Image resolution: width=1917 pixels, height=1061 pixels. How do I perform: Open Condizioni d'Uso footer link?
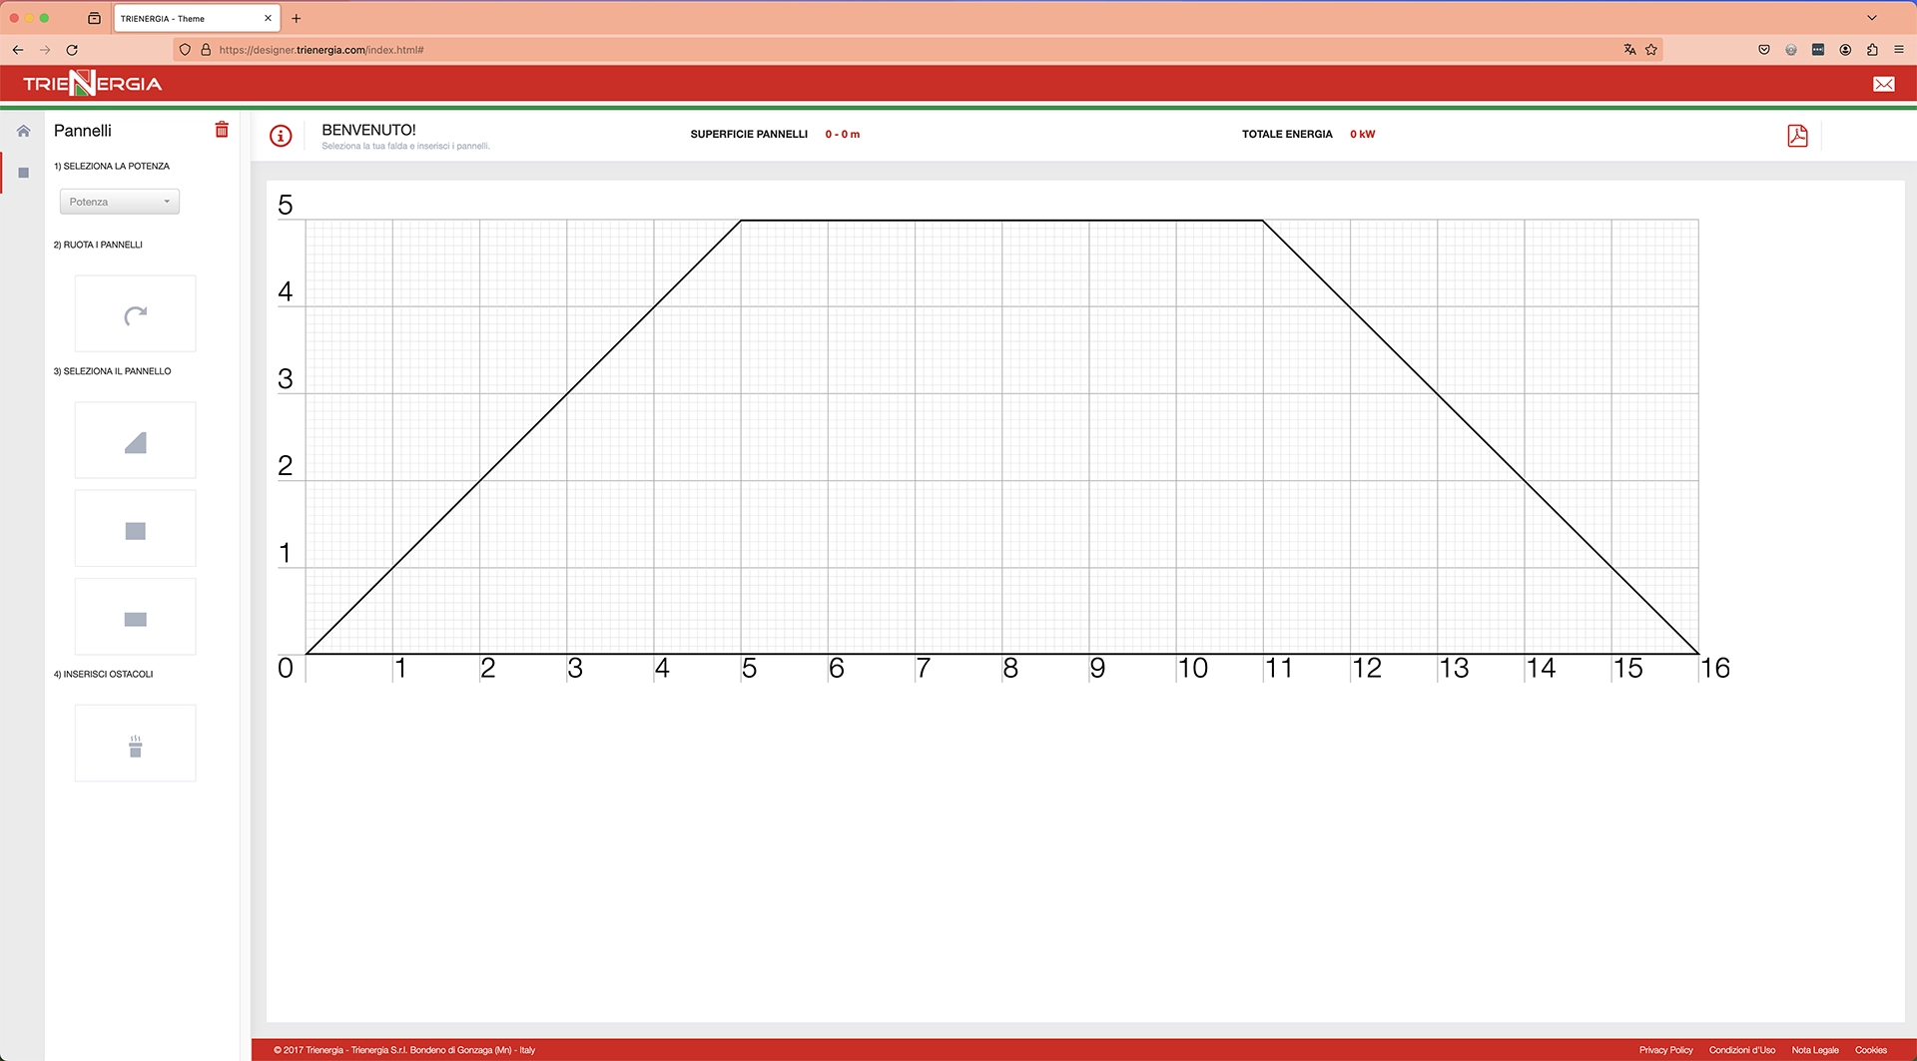(1741, 1050)
